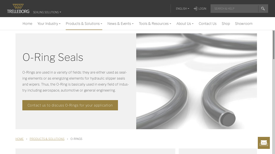Open the Contact Us page
This screenshot has width=275, height=154.
(208, 24)
